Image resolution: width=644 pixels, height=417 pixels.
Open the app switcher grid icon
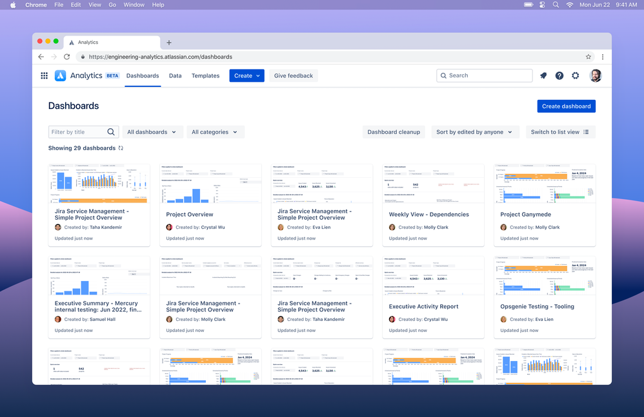45,75
